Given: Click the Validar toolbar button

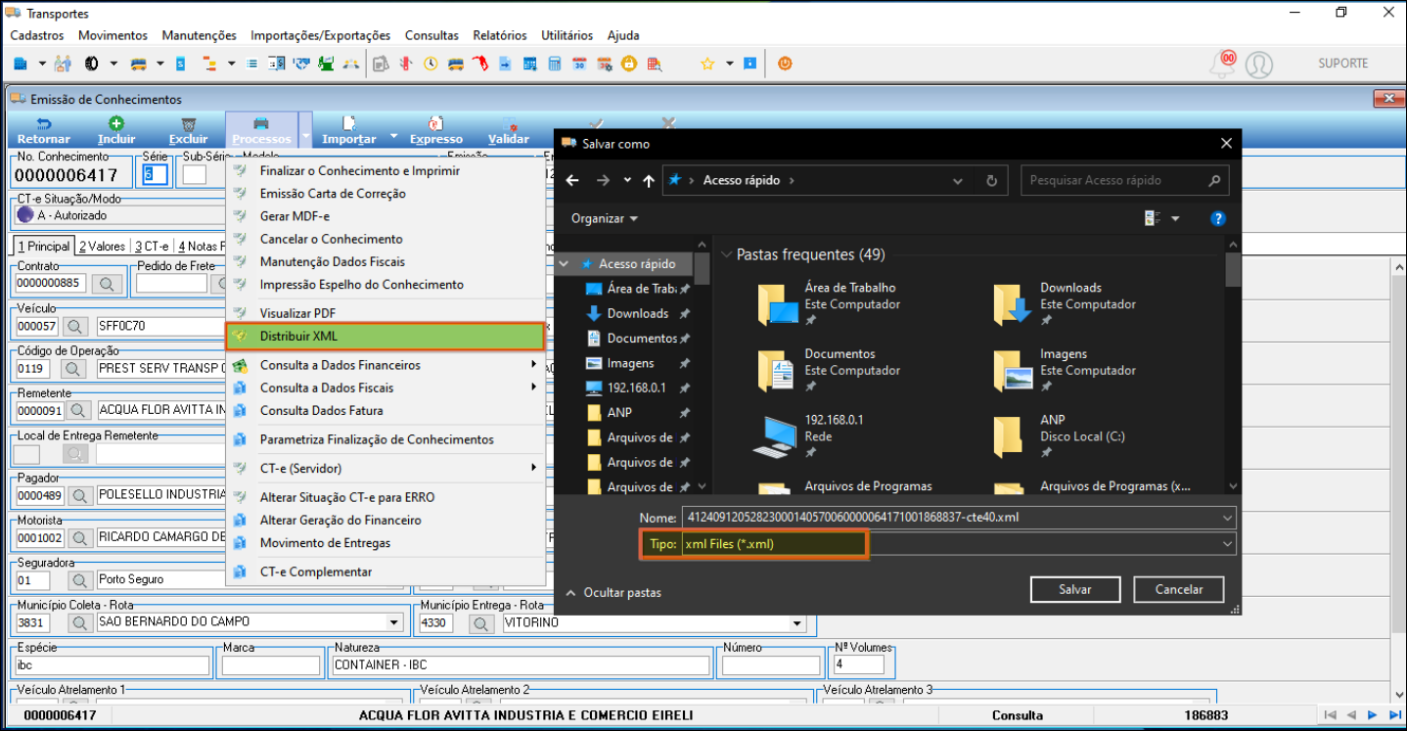Looking at the screenshot, I should 509,131.
